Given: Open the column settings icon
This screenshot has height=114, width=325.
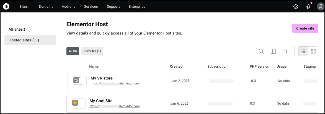Looking at the screenshot, I should click(x=273, y=51).
